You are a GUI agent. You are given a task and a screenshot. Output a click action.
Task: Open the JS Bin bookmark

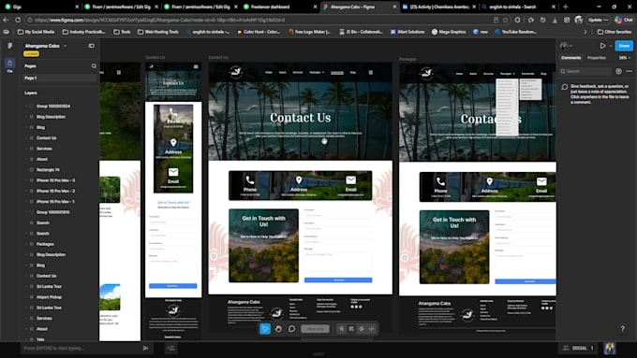pyautogui.click(x=362, y=32)
